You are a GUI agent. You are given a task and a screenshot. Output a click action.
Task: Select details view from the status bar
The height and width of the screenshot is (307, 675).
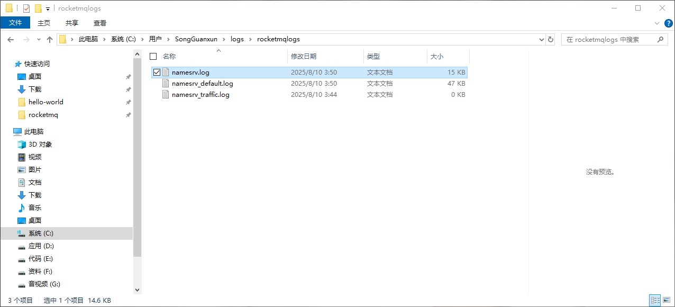[655, 300]
